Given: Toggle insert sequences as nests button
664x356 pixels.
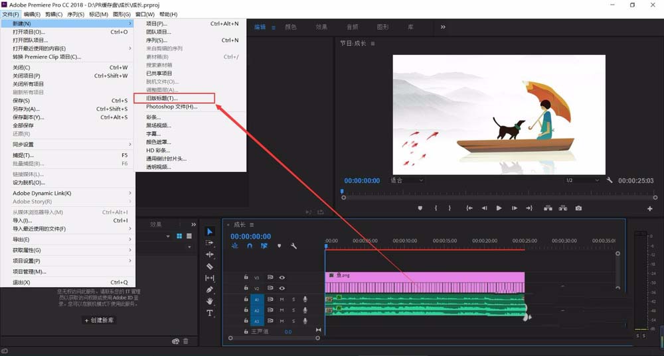Looking at the screenshot, I should tap(234, 246).
